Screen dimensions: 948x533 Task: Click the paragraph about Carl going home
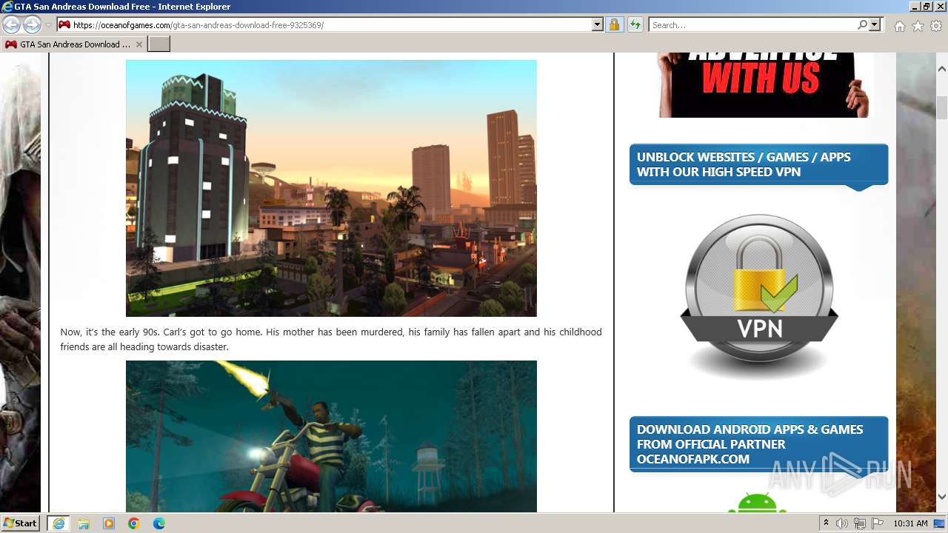coord(331,339)
